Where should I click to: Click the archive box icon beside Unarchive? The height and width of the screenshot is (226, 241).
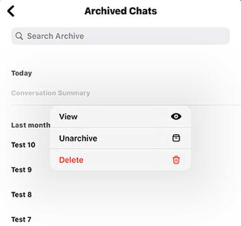pos(176,138)
